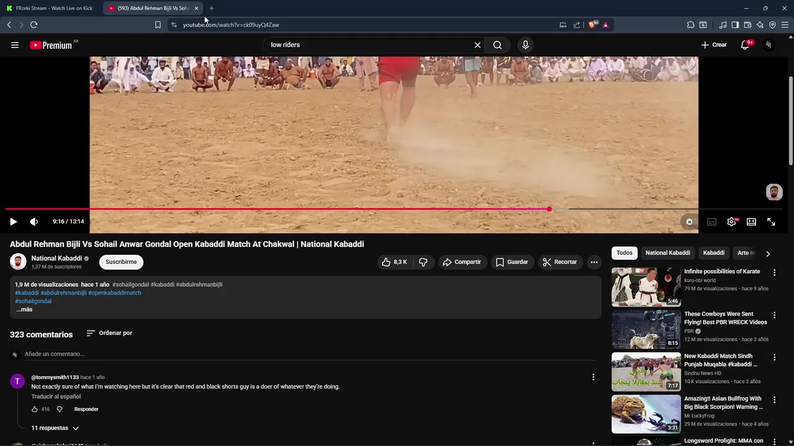Like the video (8,3 K)
The image size is (794, 446).
tap(395, 262)
